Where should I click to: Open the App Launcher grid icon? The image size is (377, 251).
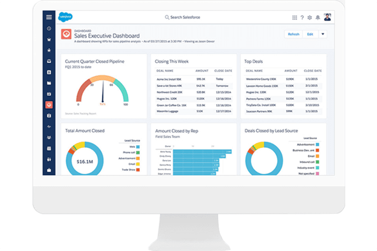tap(295, 17)
